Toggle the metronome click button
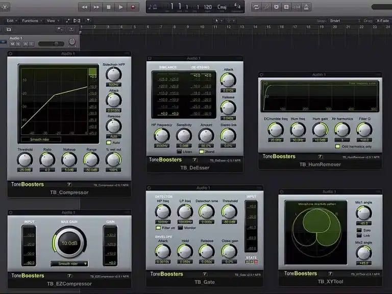392x294 pixels. point(306,7)
